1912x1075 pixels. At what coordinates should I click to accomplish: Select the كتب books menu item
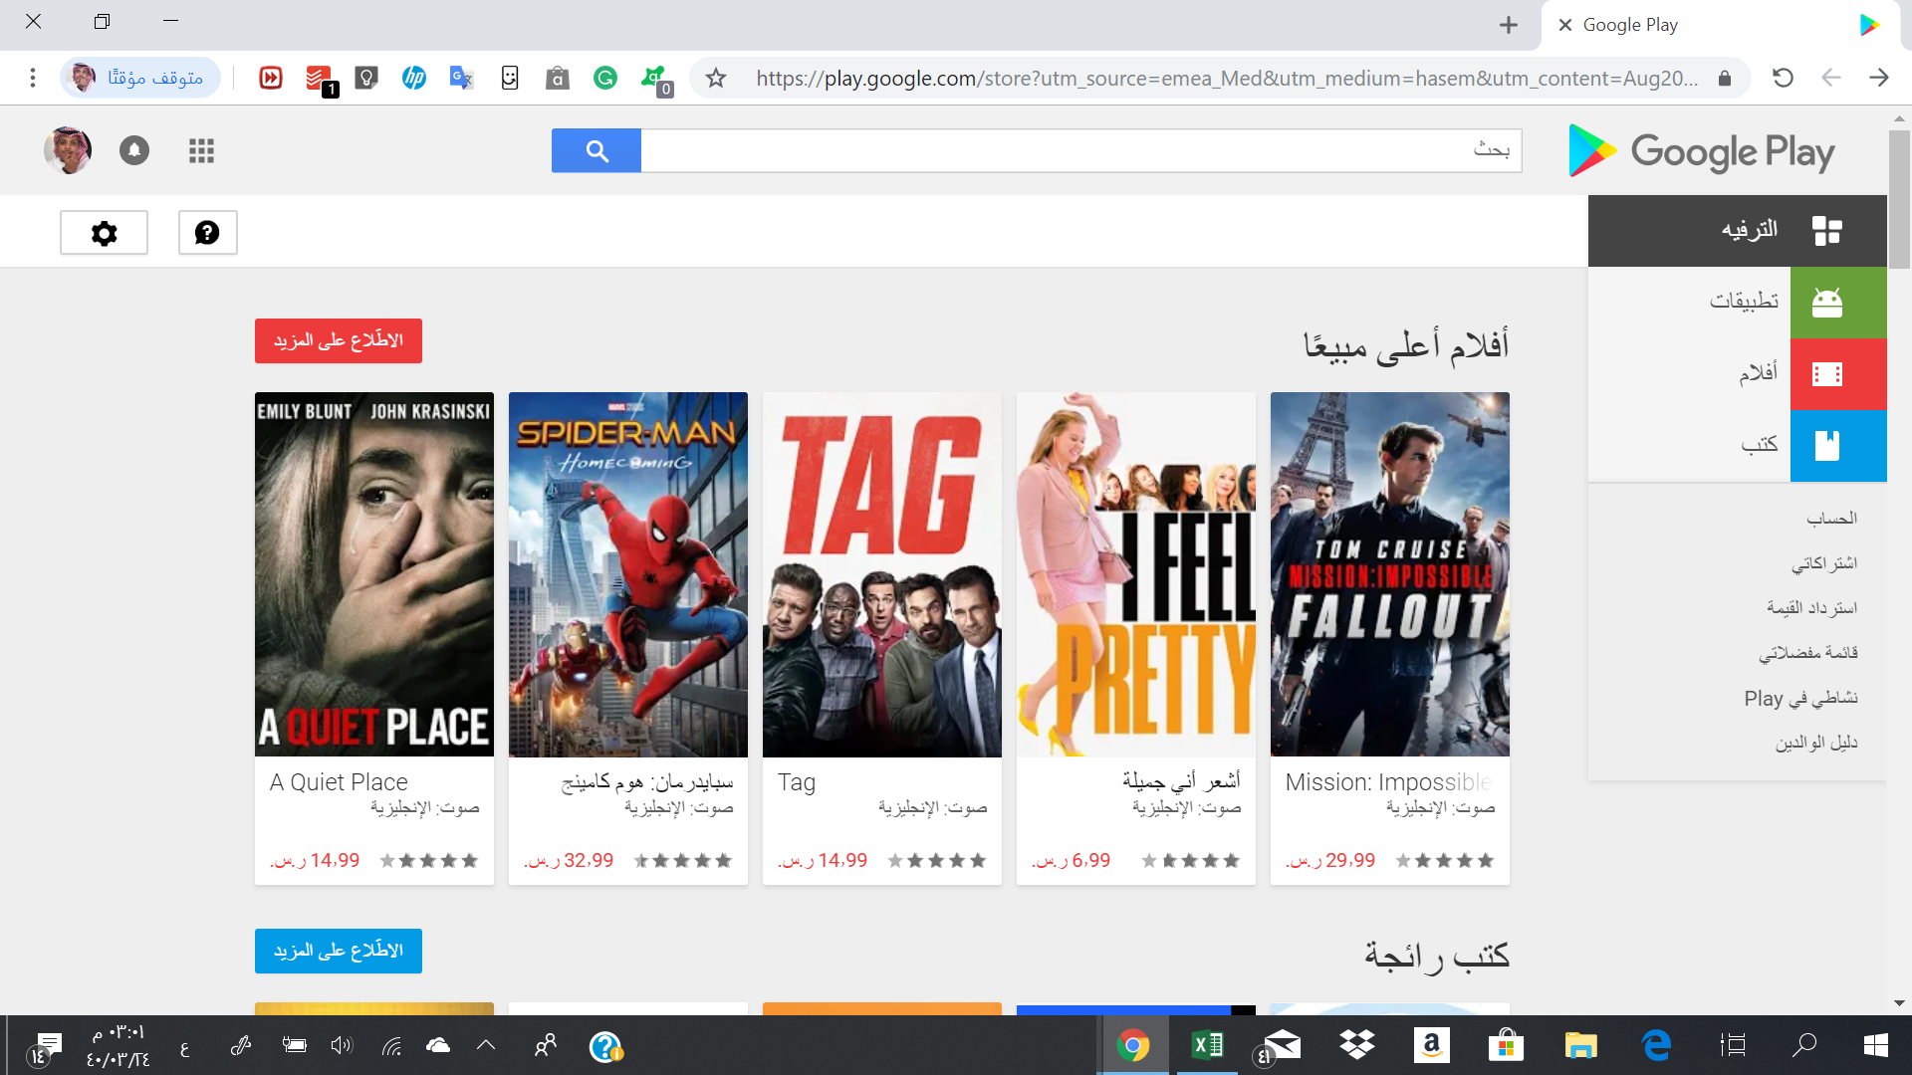(1760, 444)
